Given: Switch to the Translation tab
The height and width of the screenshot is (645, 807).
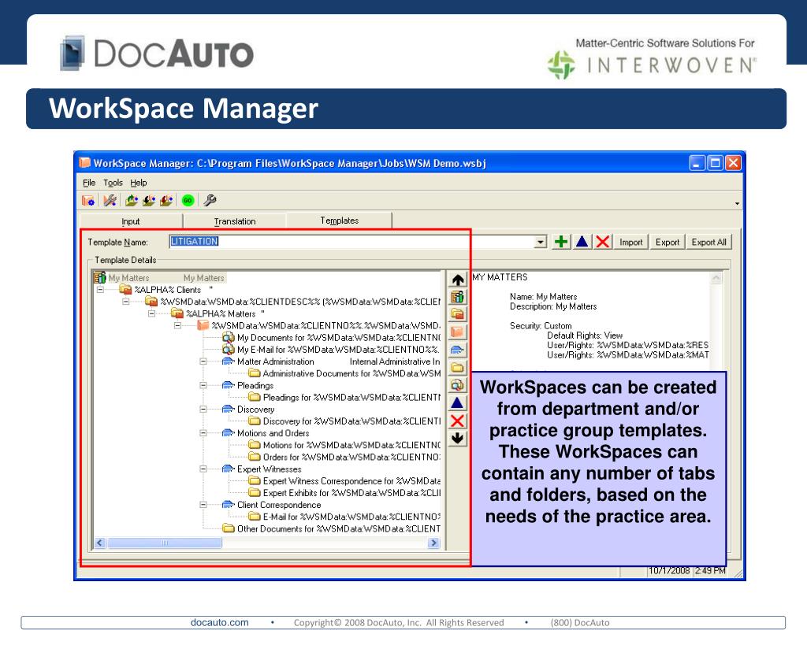Looking at the screenshot, I should 235,221.
